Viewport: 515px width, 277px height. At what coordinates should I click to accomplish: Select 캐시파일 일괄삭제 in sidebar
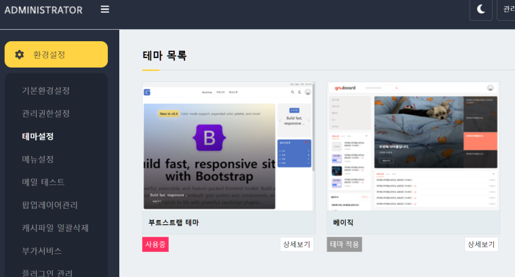(56, 228)
